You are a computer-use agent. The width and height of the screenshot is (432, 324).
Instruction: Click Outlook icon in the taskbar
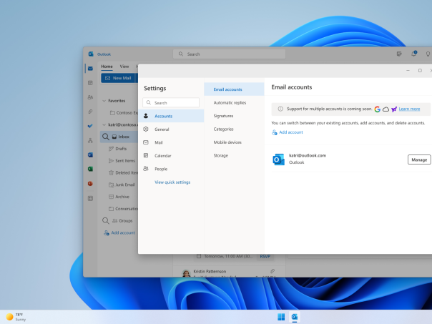pos(295,317)
